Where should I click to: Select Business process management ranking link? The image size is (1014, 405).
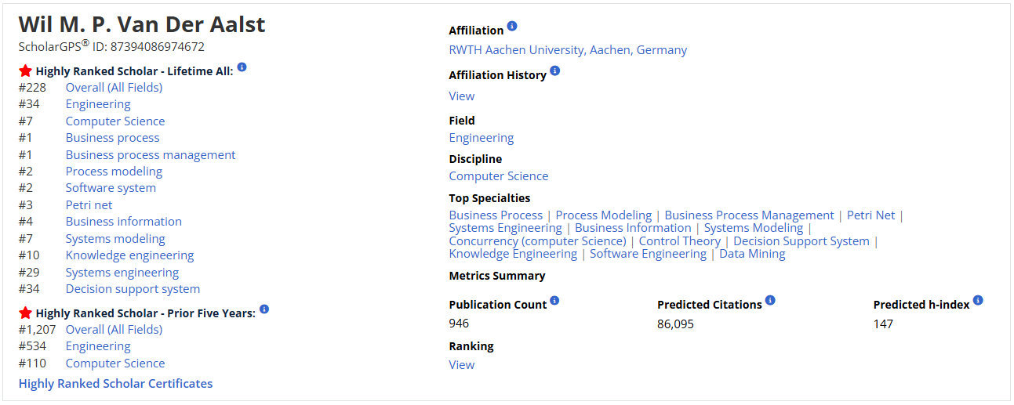pyautogui.click(x=151, y=155)
